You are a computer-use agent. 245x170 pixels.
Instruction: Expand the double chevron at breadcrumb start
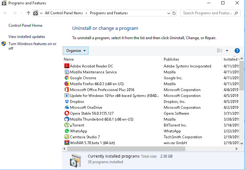pos(41,13)
